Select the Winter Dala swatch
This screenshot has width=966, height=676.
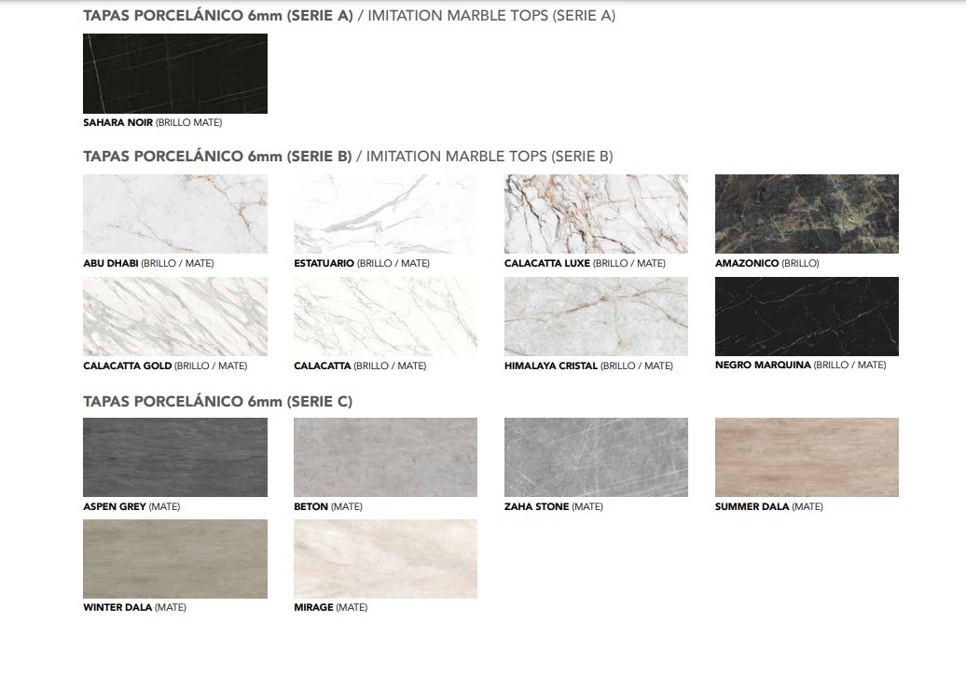coord(175,559)
